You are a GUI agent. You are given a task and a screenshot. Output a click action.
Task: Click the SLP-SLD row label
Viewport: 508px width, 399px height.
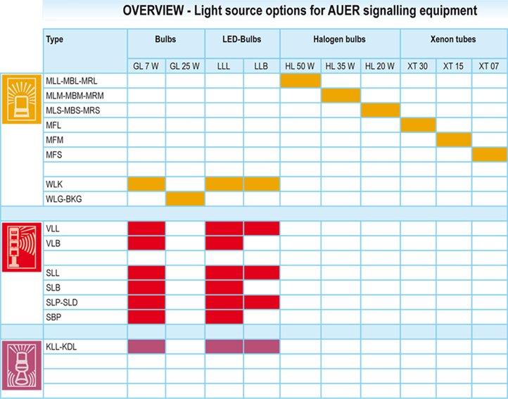coord(62,302)
